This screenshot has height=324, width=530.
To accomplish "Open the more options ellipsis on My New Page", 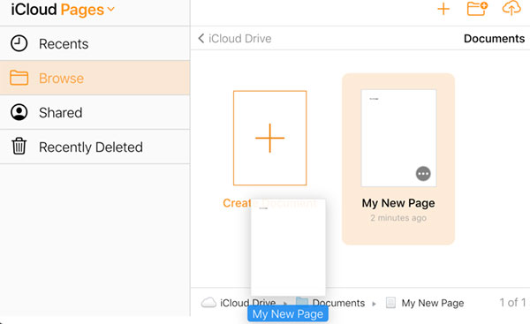I will [423, 174].
